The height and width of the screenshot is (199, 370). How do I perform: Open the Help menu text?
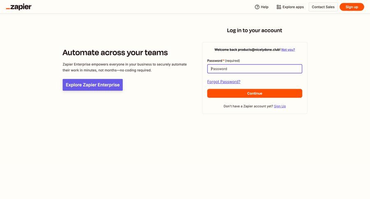pos(264,7)
